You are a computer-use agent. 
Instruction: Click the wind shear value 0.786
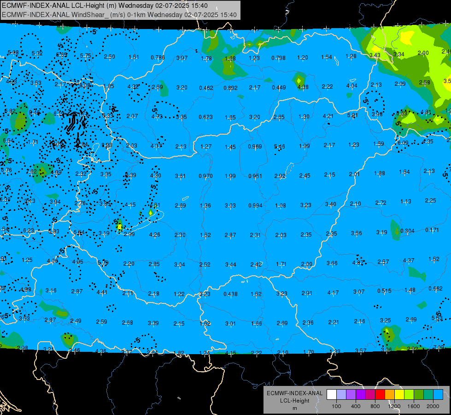[158, 58]
